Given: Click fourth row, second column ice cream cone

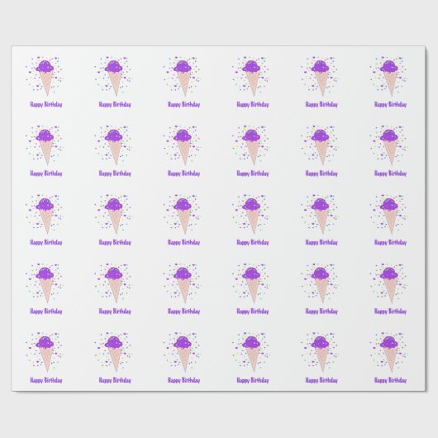Looking at the screenshot, I should (114, 285).
